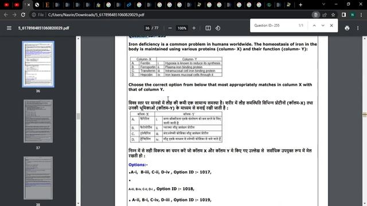Zoom out of the PDF

pos(170,28)
